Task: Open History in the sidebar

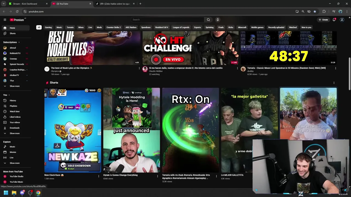Action: (x=15, y=100)
